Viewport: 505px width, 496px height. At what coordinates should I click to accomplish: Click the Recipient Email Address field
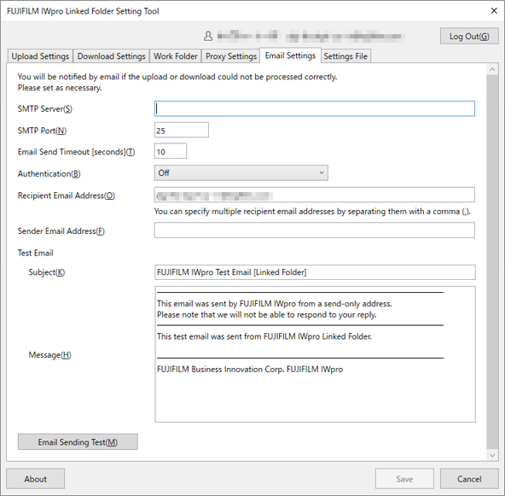click(x=314, y=195)
